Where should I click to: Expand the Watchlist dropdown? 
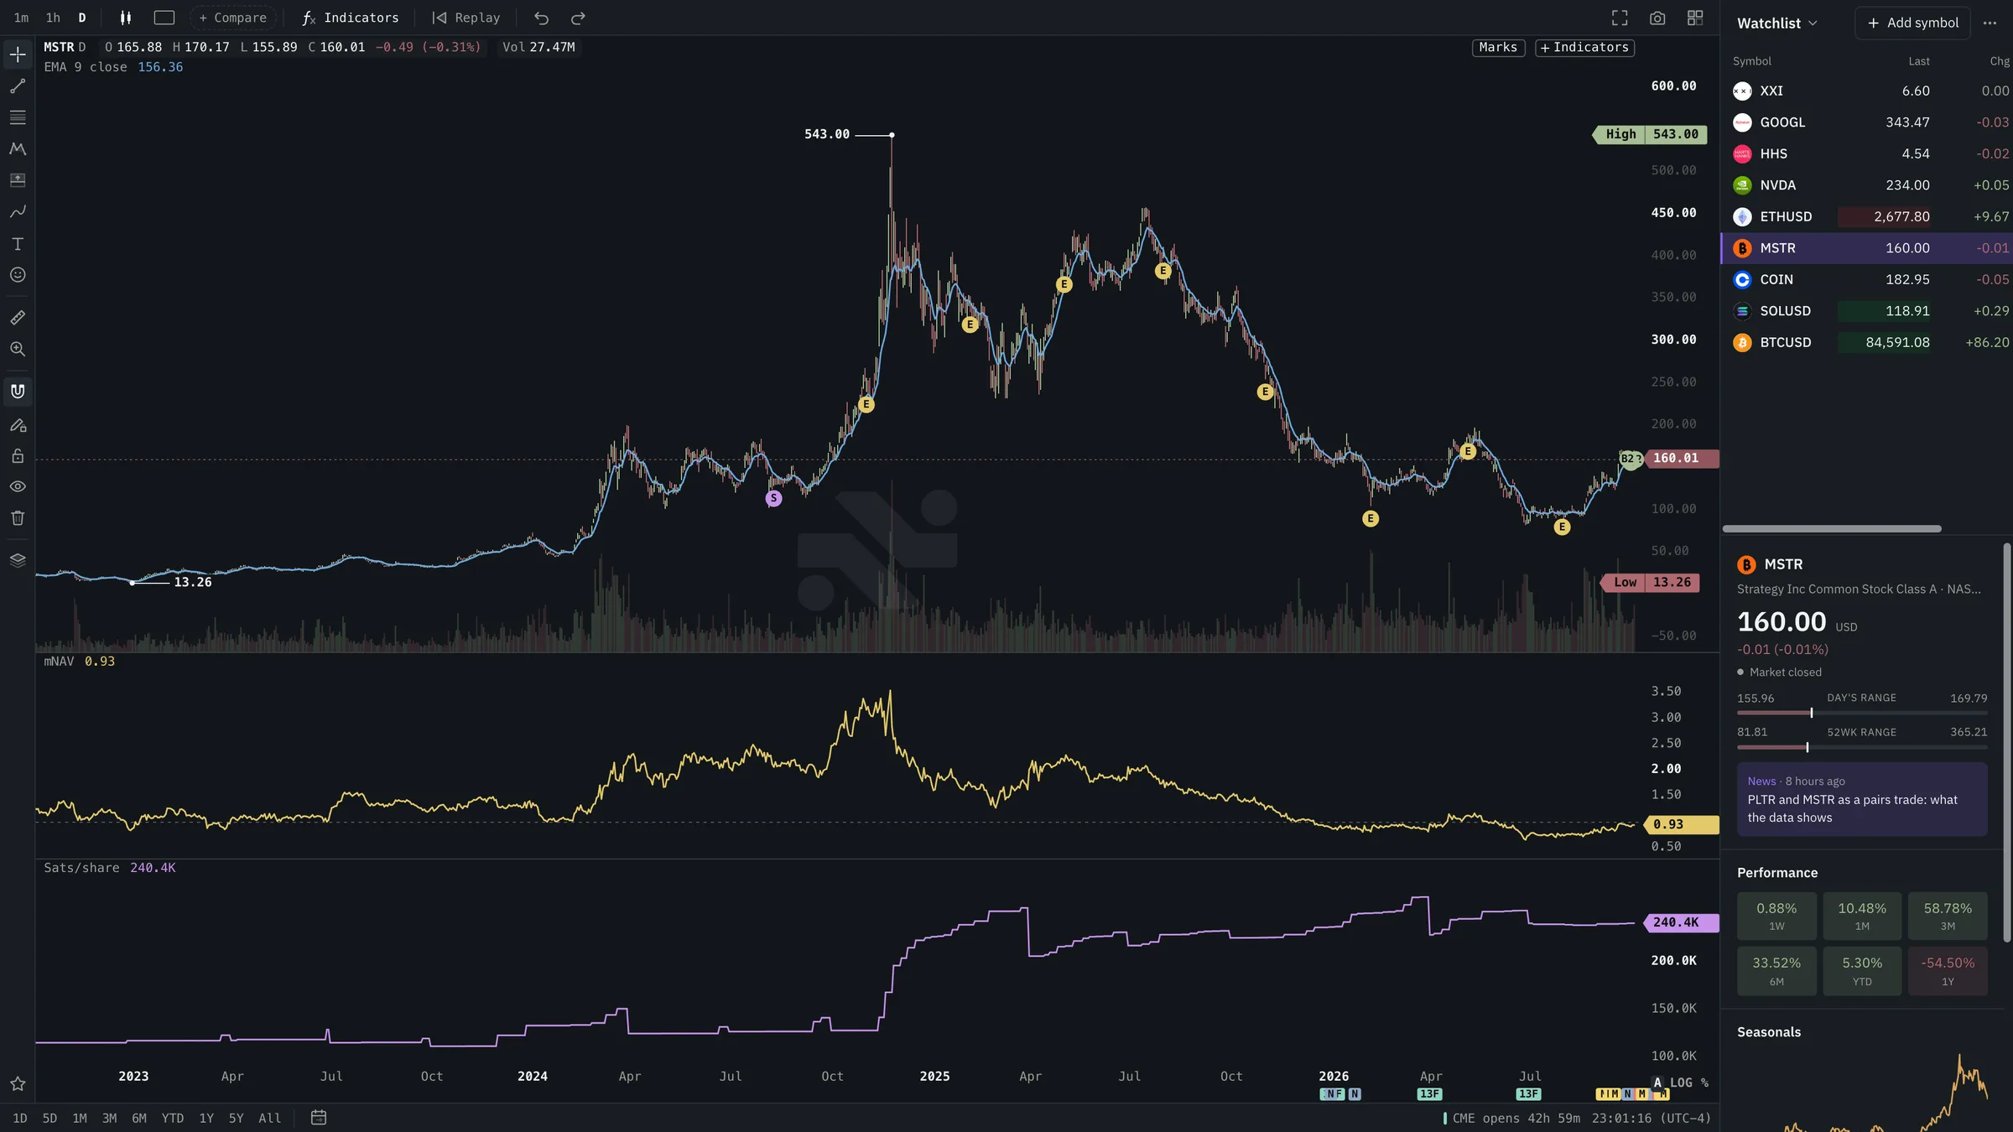click(x=1776, y=23)
